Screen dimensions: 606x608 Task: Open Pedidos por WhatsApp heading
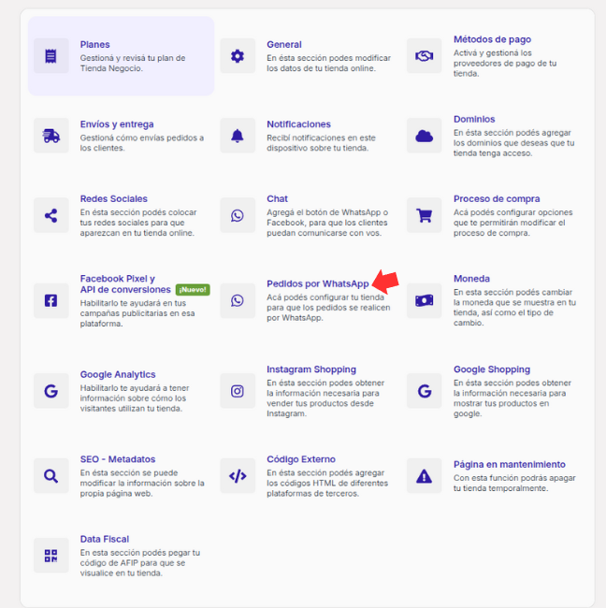click(318, 283)
